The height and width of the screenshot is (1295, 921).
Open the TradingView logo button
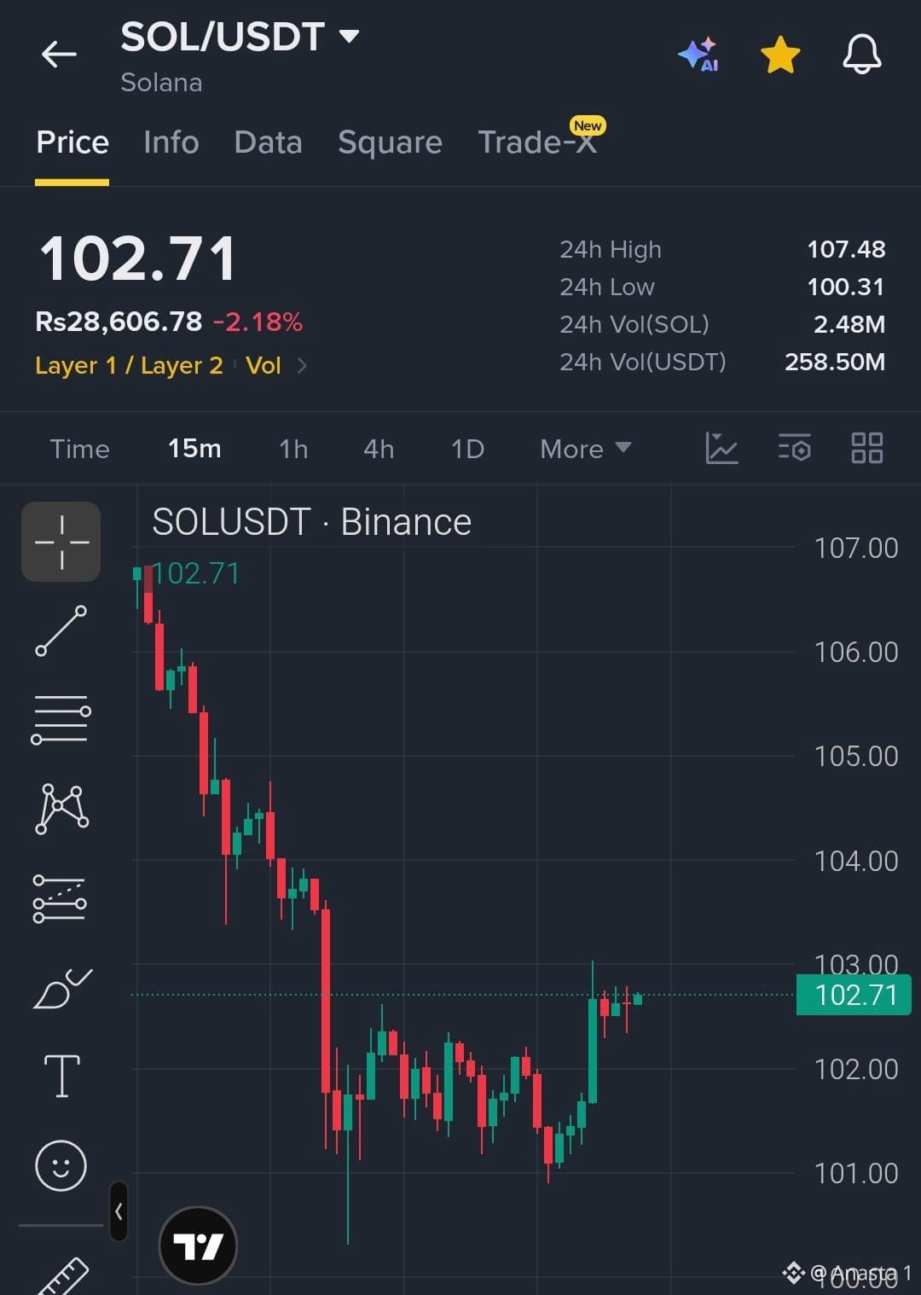198,1246
